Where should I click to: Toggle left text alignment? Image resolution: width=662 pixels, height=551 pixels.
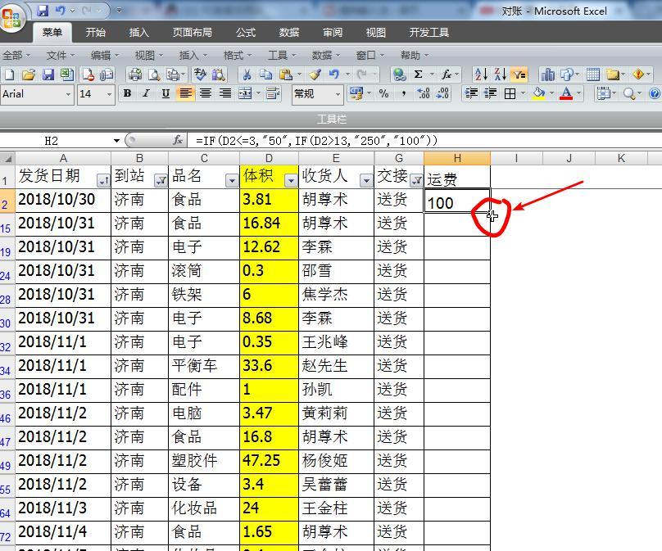[185, 93]
